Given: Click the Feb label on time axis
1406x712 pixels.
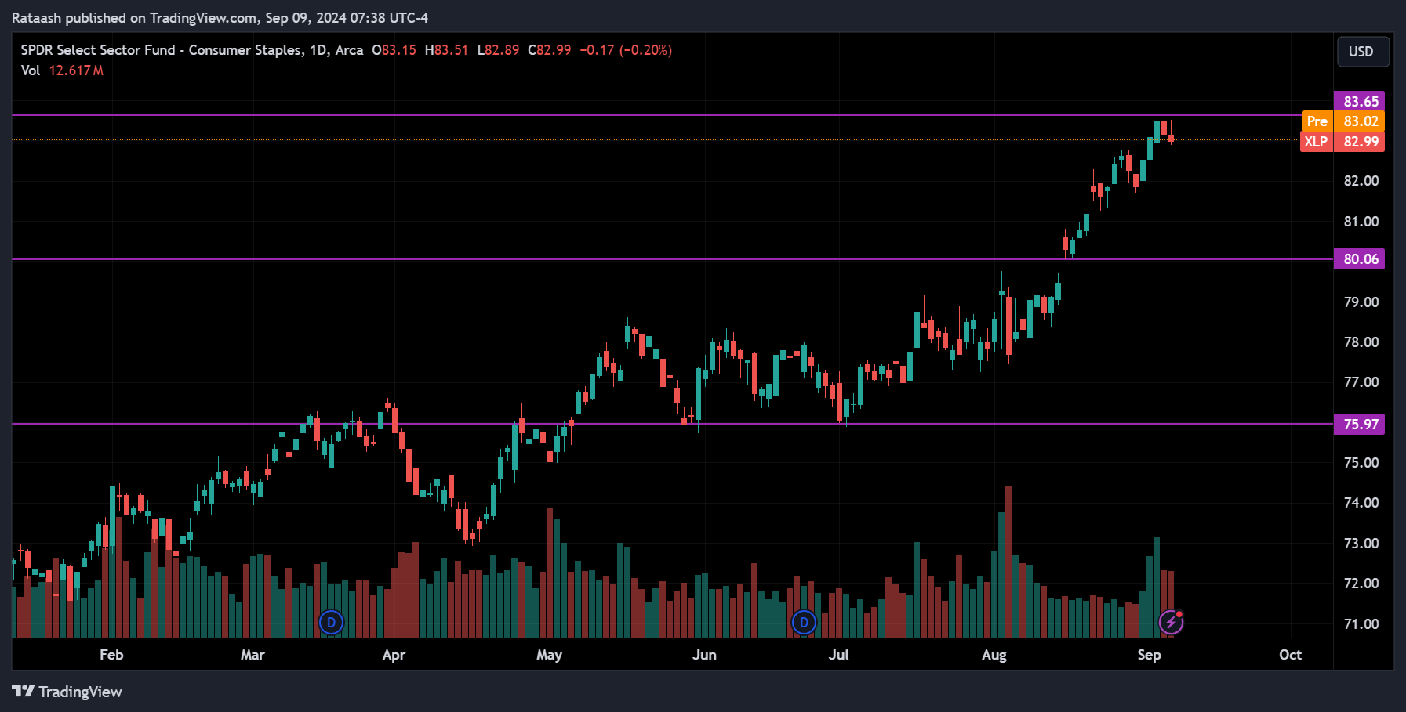Looking at the screenshot, I should point(111,655).
